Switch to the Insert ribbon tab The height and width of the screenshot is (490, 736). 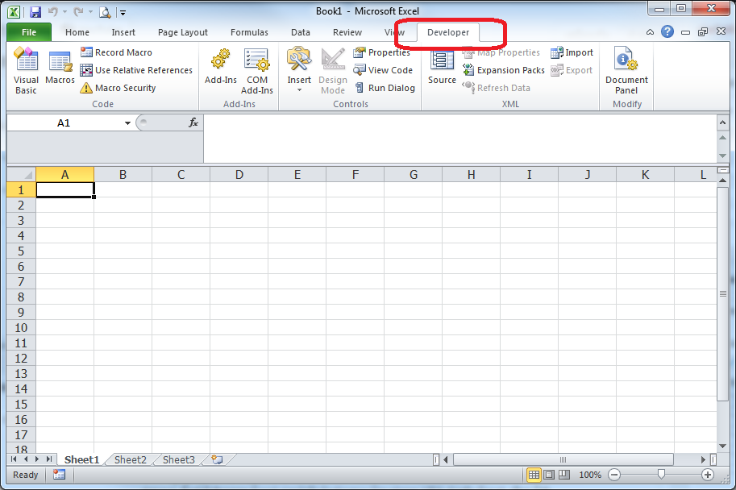point(123,32)
